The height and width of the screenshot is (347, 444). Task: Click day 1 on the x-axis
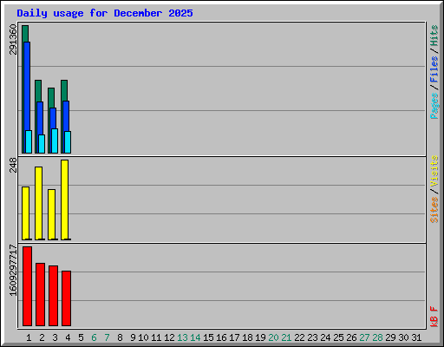pos(29,337)
